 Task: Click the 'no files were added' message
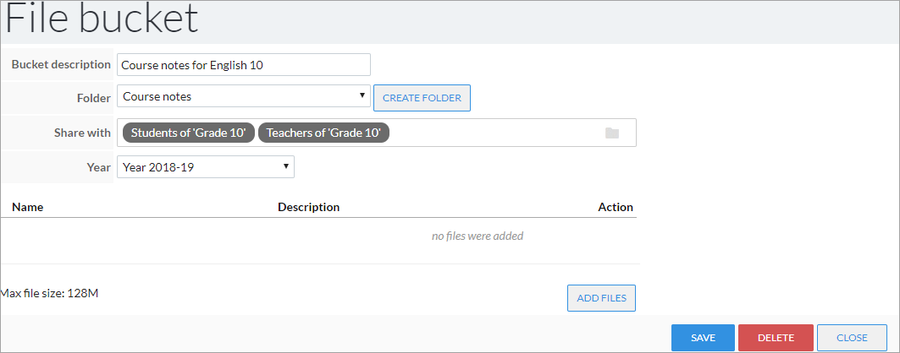click(478, 236)
